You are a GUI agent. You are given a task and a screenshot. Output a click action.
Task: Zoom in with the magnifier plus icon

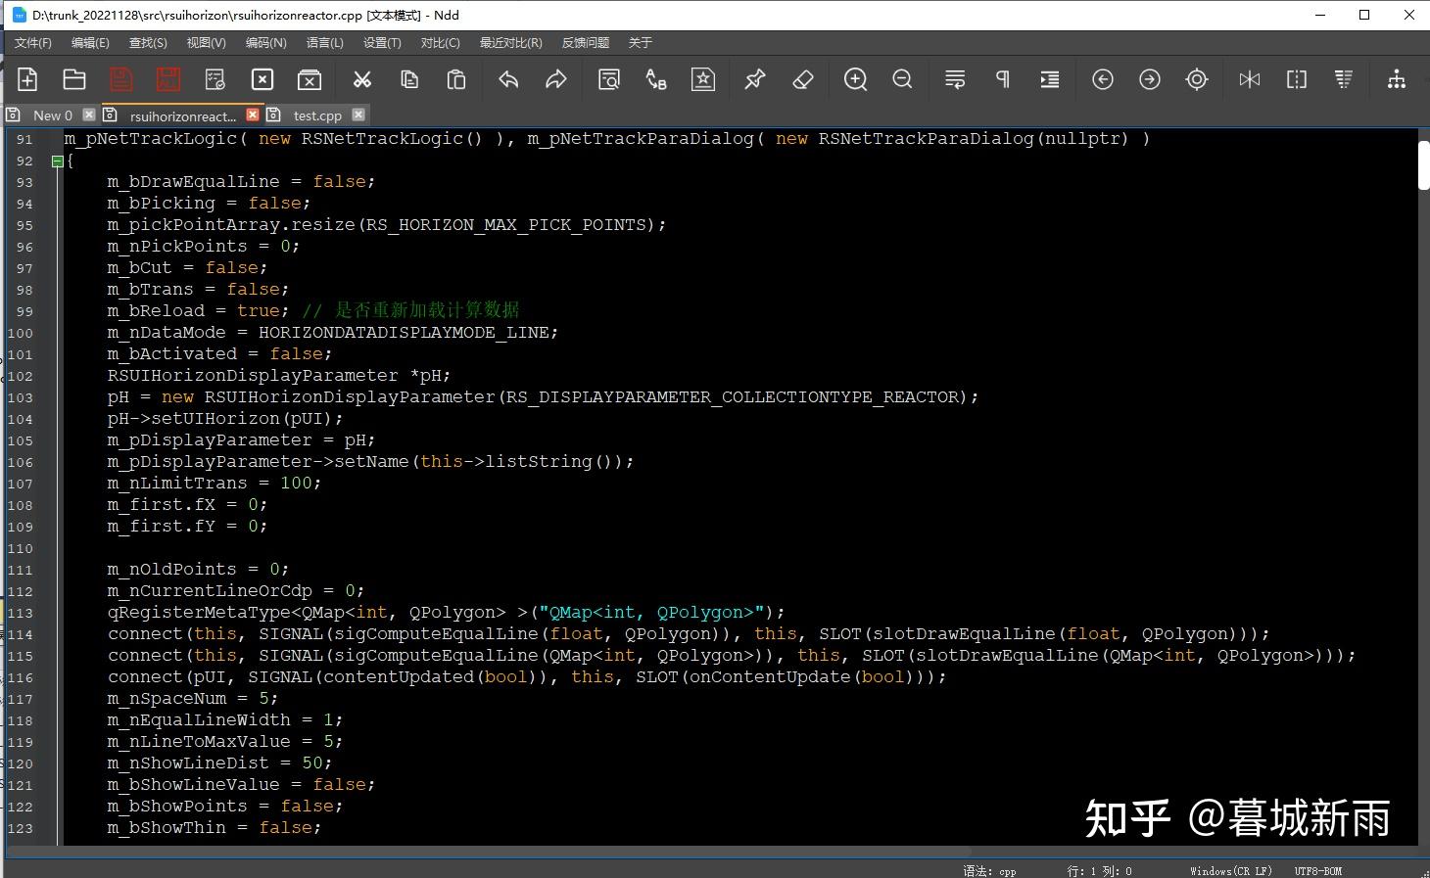[x=856, y=79]
